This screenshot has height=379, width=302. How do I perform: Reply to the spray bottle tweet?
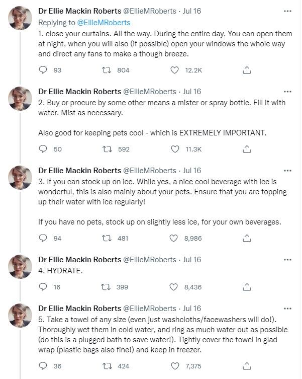pos(43,149)
